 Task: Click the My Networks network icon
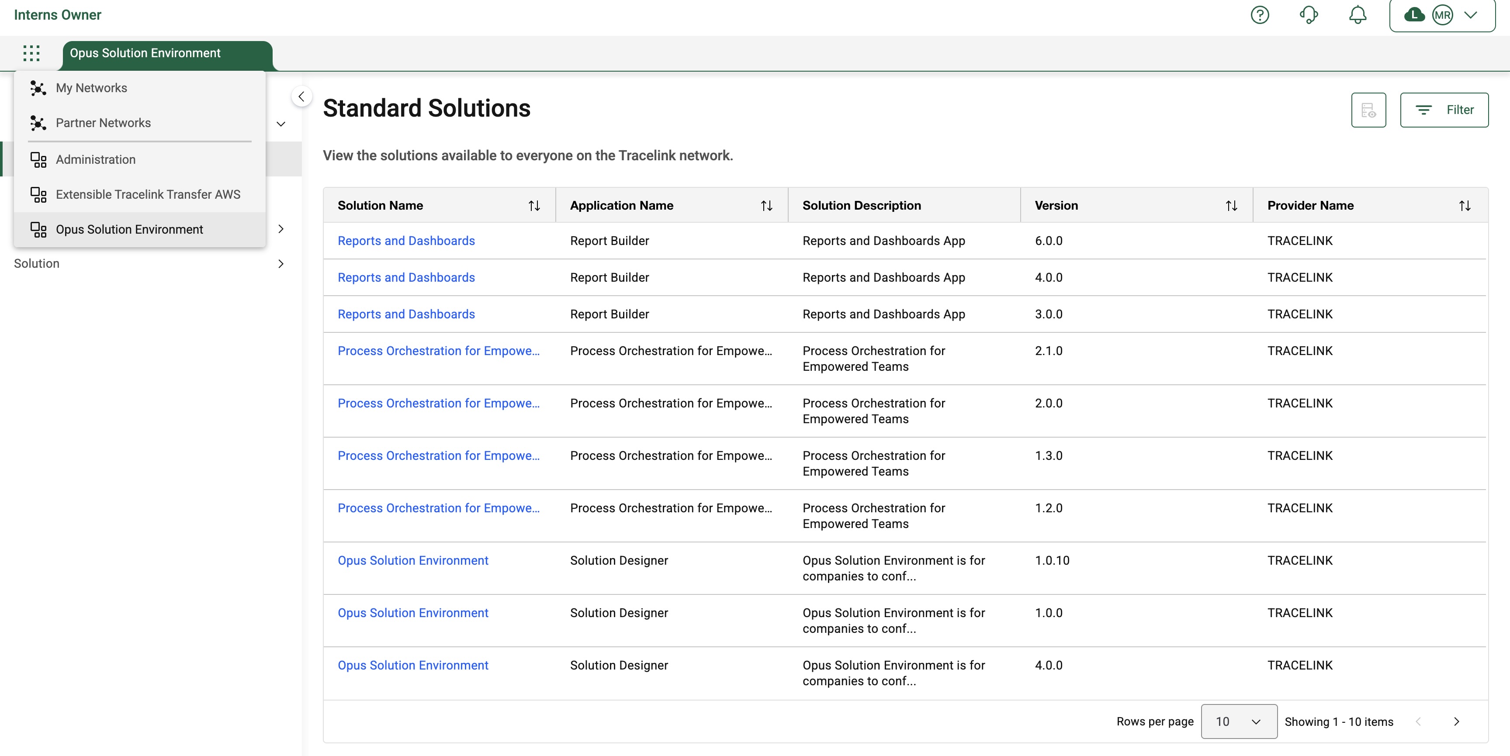tap(38, 88)
